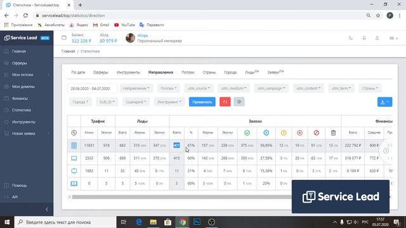Open the table settings gear button

(239, 102)
